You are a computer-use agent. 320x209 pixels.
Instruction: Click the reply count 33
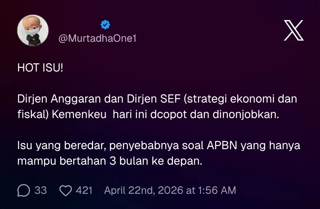[x=41, y=190]
